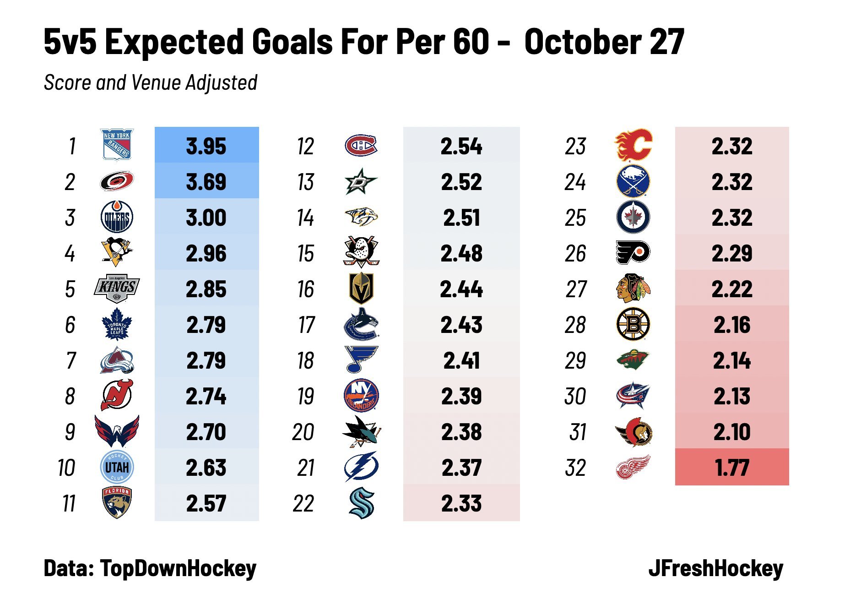Click the JFreshHockey credit text
Image resolution: width=845 pixels, height=610 pixels.
pos(715,569)
